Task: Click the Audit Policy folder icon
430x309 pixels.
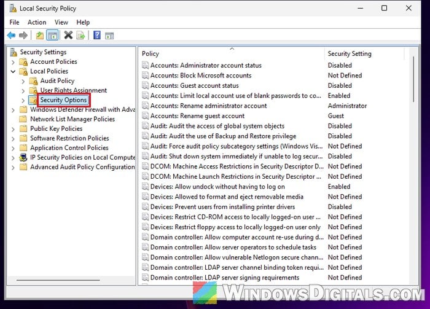Action: pyautogui.click(x=33, y=81)
